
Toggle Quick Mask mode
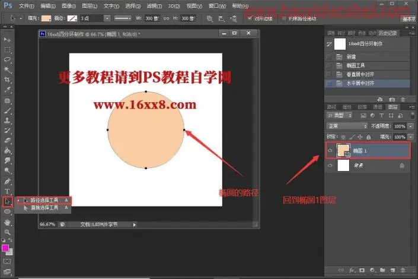pos(7,261)
